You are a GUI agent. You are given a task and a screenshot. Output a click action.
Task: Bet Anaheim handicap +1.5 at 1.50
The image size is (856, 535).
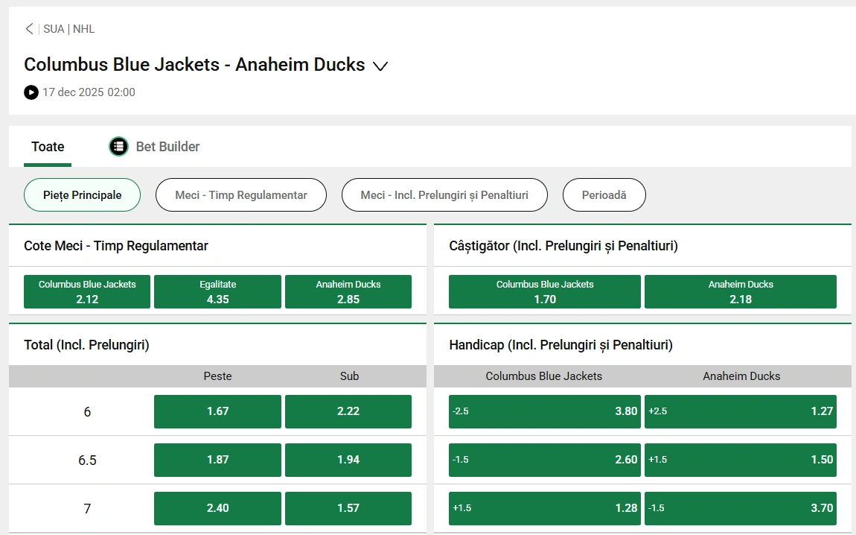[740, 460]
